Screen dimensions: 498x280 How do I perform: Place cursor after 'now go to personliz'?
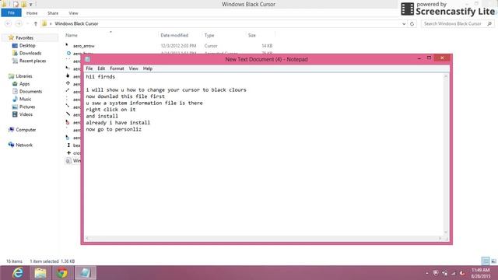[142, 130]
